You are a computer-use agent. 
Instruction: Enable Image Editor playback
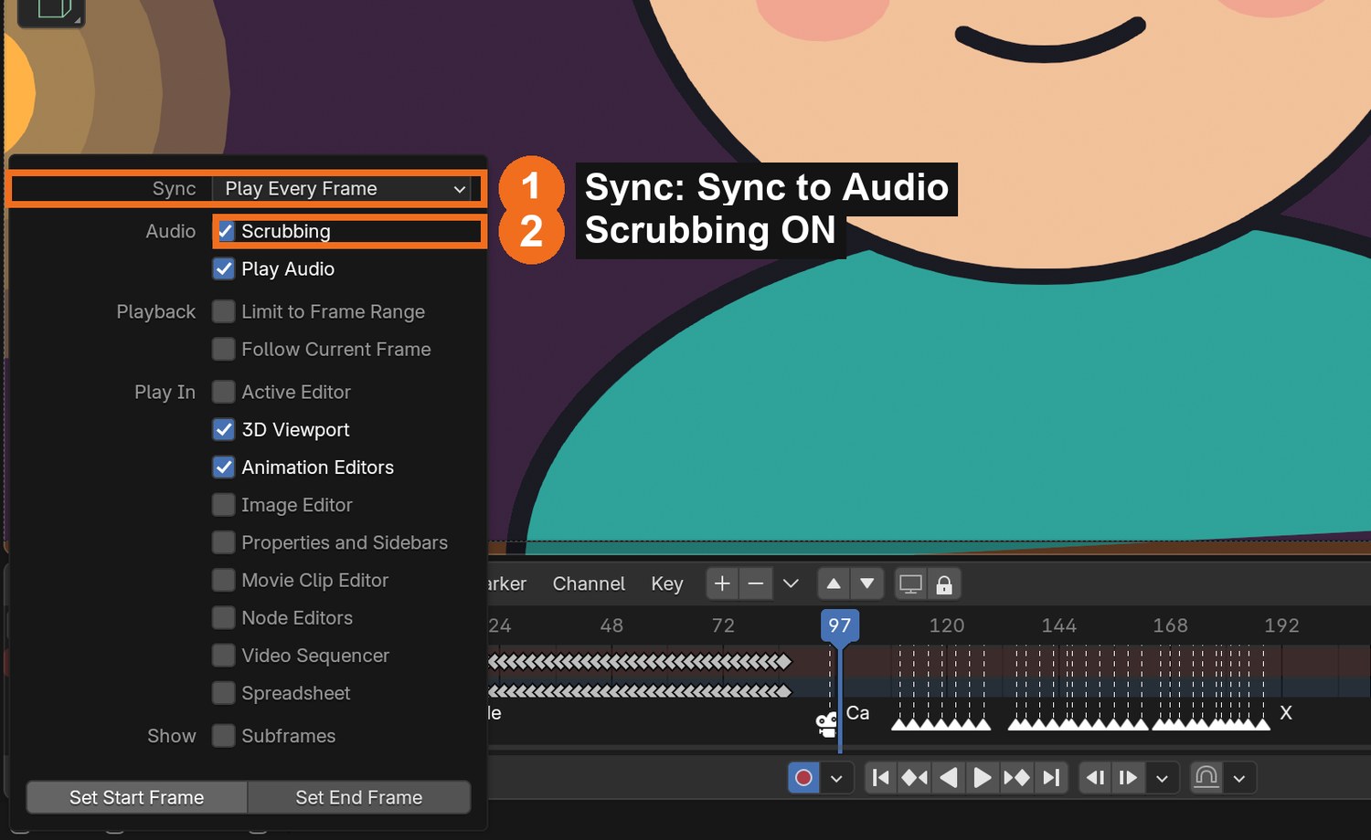click(x=224, y=505)
